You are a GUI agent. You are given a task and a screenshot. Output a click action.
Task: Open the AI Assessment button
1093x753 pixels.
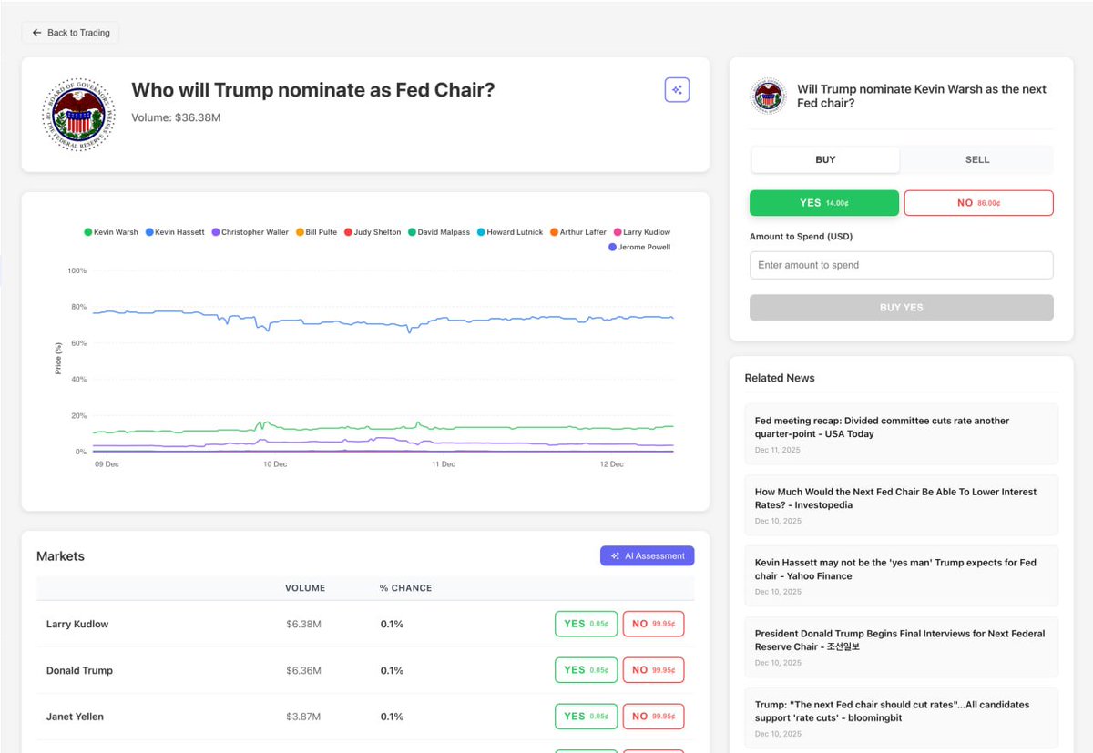point(648,555)
